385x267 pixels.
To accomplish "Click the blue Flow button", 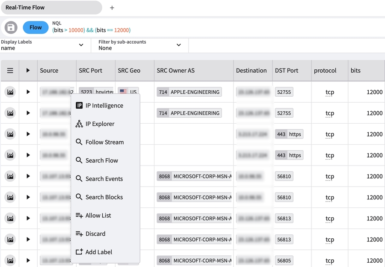I will point(36,27).
